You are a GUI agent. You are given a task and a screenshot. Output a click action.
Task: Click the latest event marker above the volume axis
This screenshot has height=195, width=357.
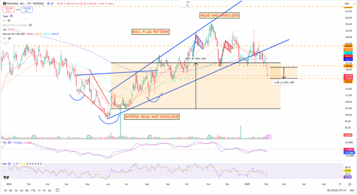pyautogui.click(x=269, y=136)
